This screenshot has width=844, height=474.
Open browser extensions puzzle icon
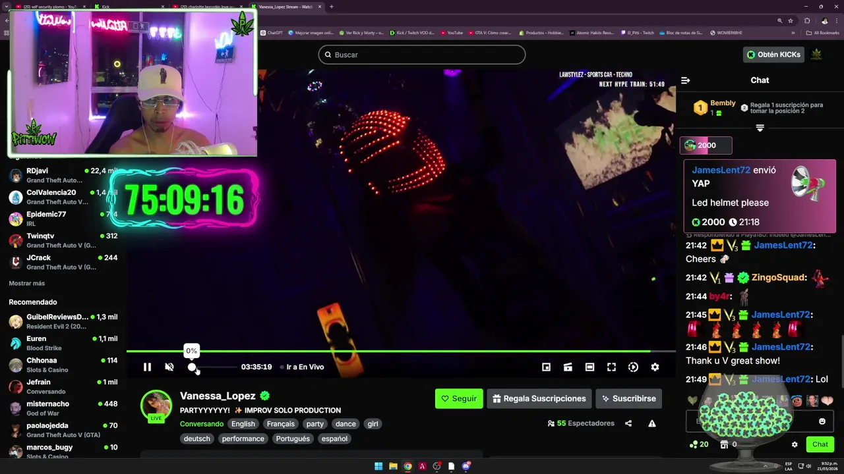click(807, 20)
